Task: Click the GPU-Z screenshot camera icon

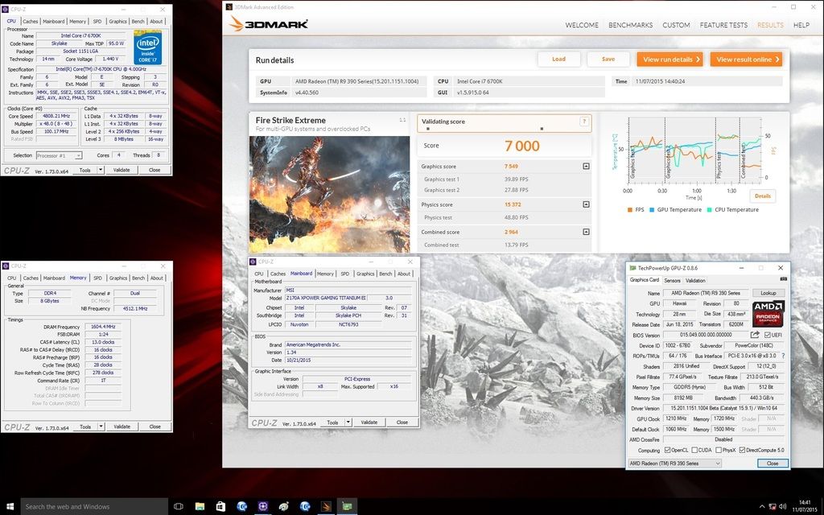Action: tap(783, 279)
